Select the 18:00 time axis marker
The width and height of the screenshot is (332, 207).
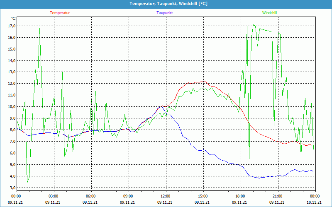point(240,196)
